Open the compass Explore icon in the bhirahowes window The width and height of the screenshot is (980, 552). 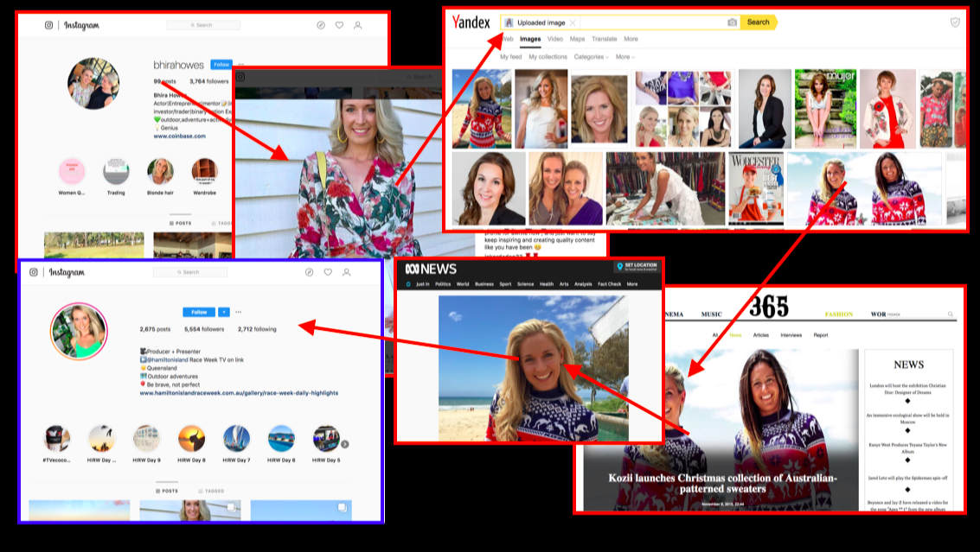point(321,26)
